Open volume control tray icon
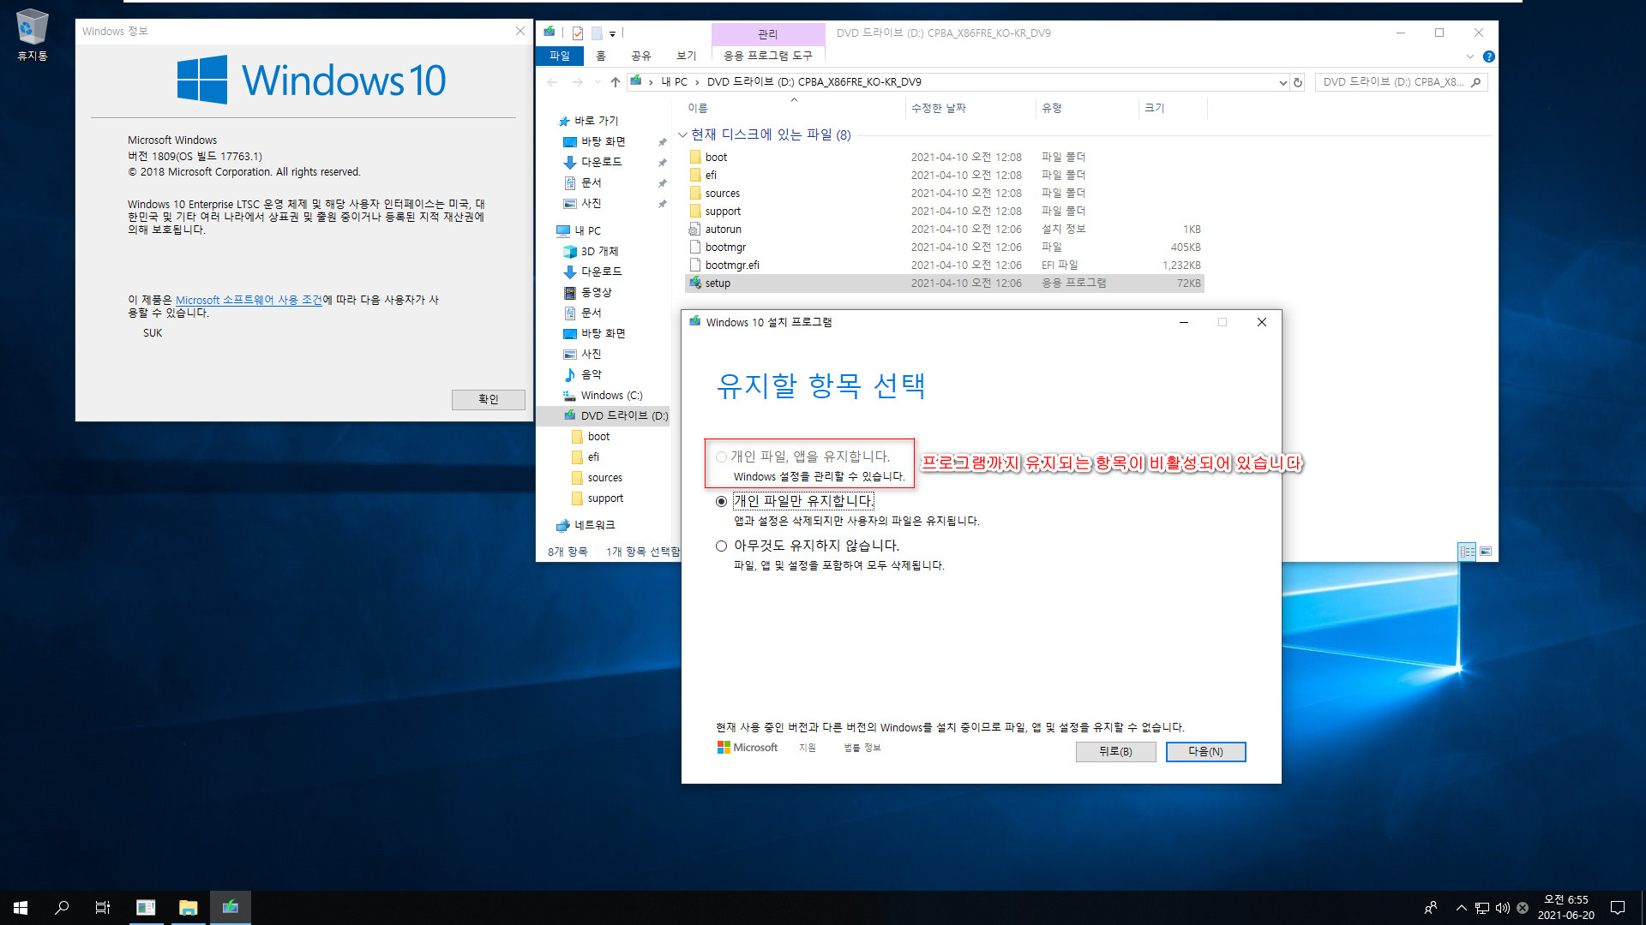Screen dimensions: 1646x925 [x=1502, y=908]
